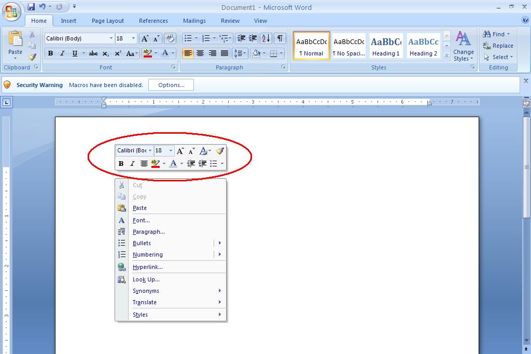Switch to the Page Layout tab
This screenshot has width=531, height=354.
coord(108,21)
